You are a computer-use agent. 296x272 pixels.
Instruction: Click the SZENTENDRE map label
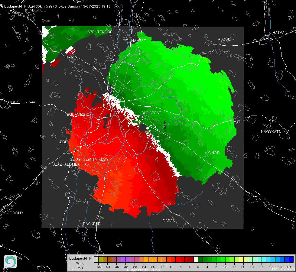click(100, 32)
